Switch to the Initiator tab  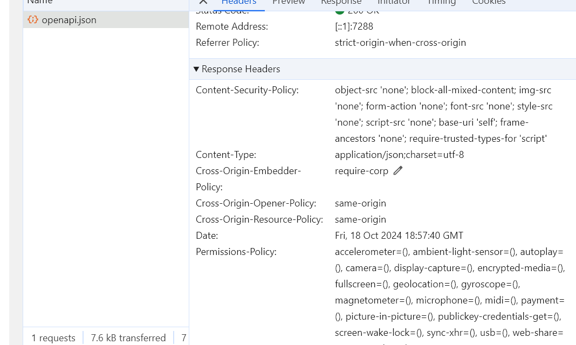coord(394,3)
